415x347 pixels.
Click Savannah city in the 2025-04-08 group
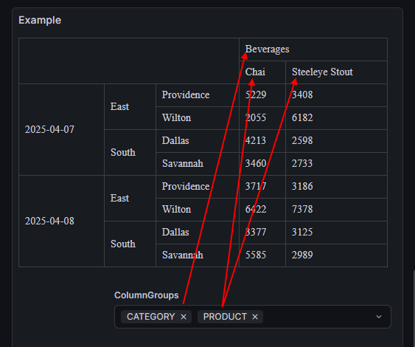click(198, 255)
